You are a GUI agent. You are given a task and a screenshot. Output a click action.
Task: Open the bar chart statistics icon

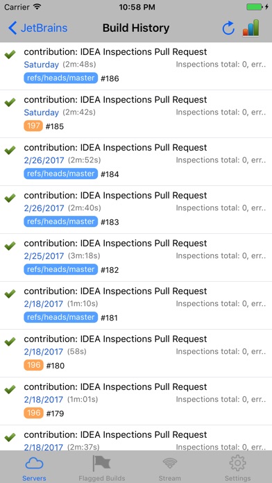click(x=250, y=28)
